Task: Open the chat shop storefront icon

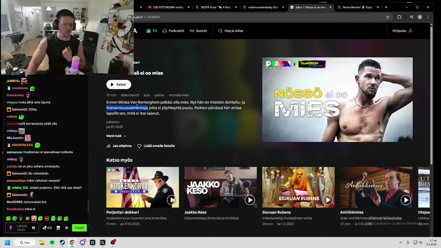Action: coord(58,228)
